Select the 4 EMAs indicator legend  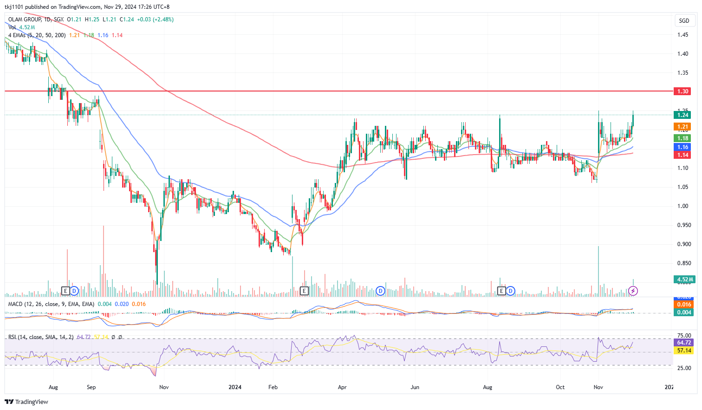coord(37,35)
